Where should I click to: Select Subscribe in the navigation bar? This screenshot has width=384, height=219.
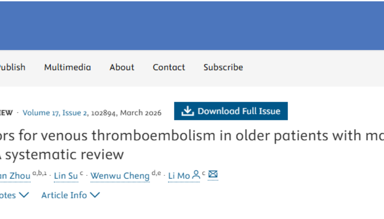coord(223,67)
